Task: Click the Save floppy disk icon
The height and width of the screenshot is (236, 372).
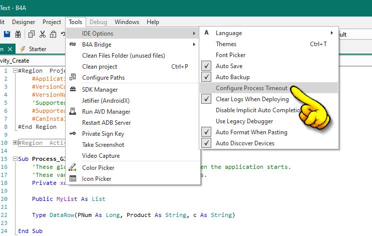Action: point(7,34)
